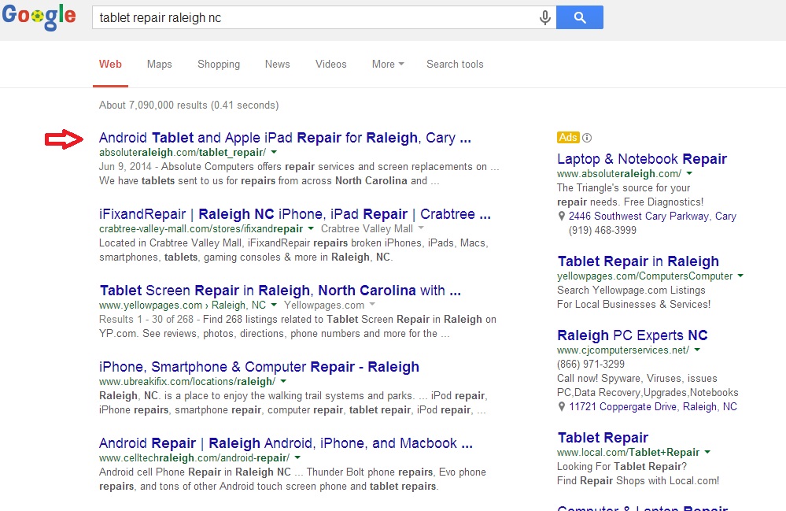Image resolution: width=786 pixels, height=511 pixels.
Task: Click the result count text 'About 7,090,000 results'
Action: [x=153, y=106]
